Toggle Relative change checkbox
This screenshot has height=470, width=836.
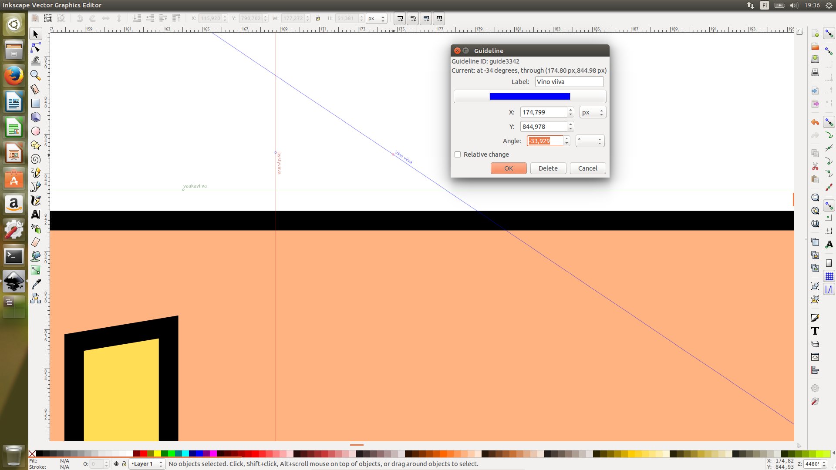coord(458,154)
